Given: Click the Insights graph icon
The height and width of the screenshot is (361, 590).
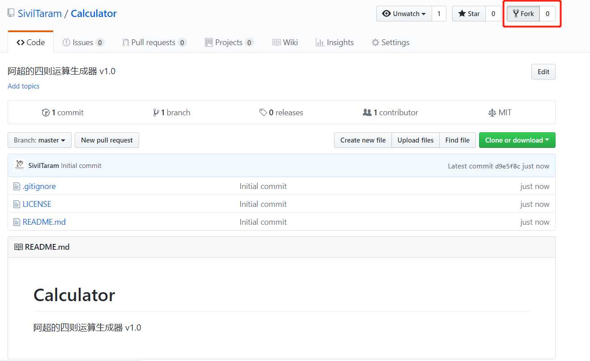Looking at the screenshot, I should click(320, 42).
